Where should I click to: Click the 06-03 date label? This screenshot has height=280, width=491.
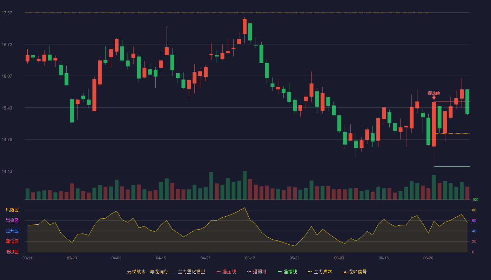click(339, 258)
